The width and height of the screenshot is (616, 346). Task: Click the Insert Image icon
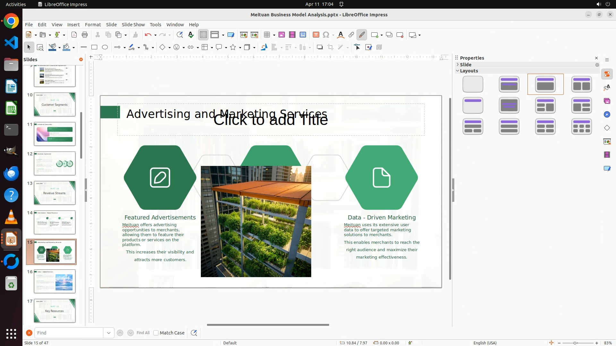coord(282,35)
